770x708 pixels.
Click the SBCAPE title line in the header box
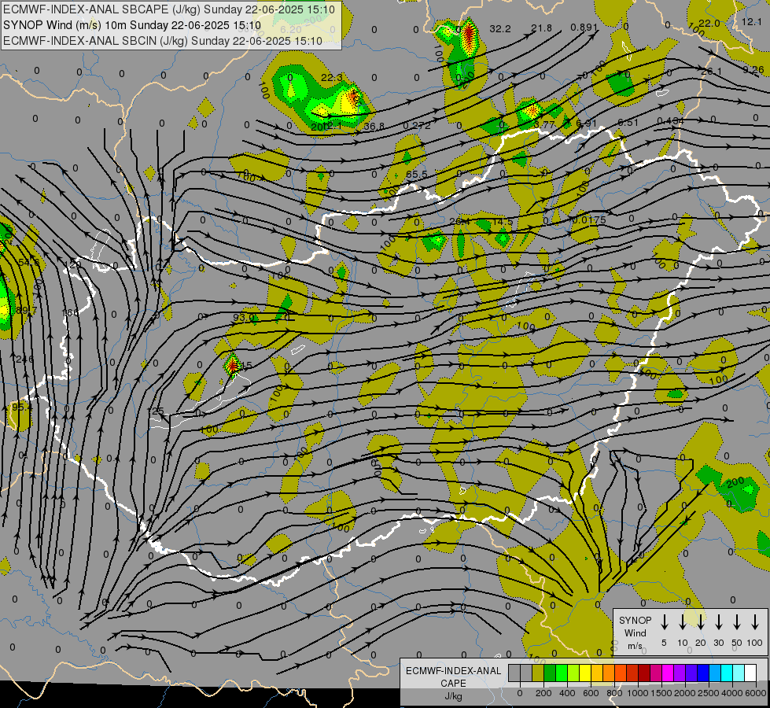click(x=169, y=9)
